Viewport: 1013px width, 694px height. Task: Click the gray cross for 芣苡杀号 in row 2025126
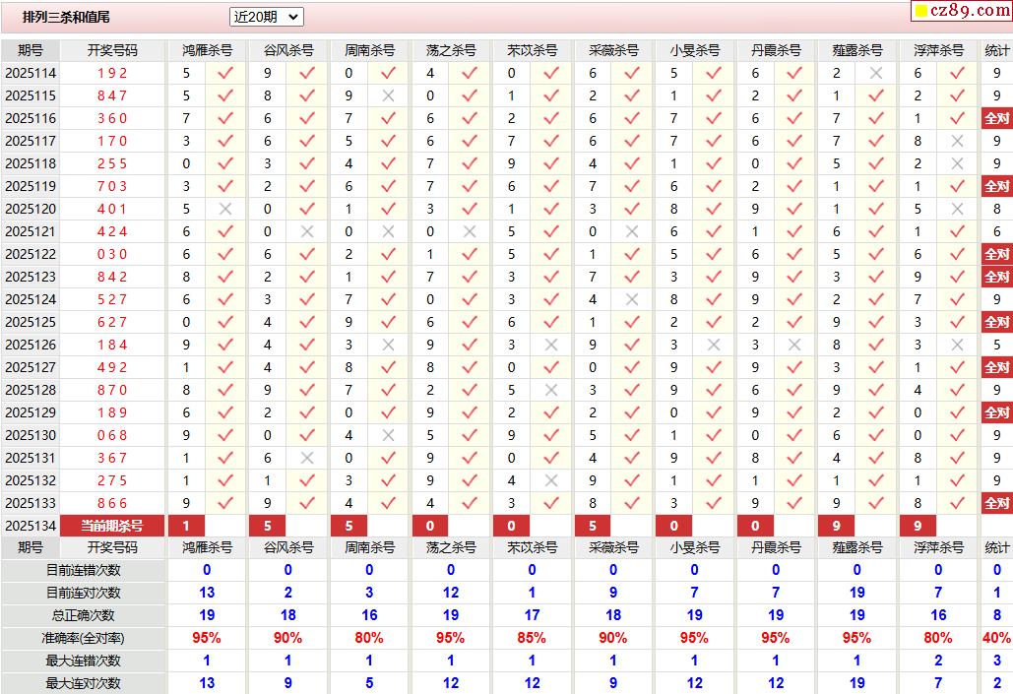551,345
